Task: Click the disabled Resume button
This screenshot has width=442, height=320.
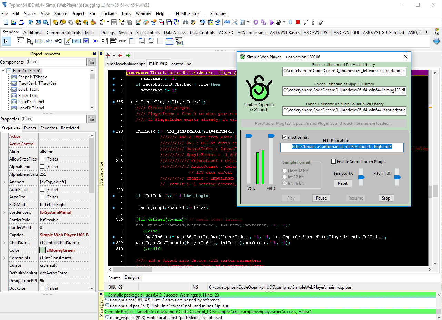Action: pos(355,198)
